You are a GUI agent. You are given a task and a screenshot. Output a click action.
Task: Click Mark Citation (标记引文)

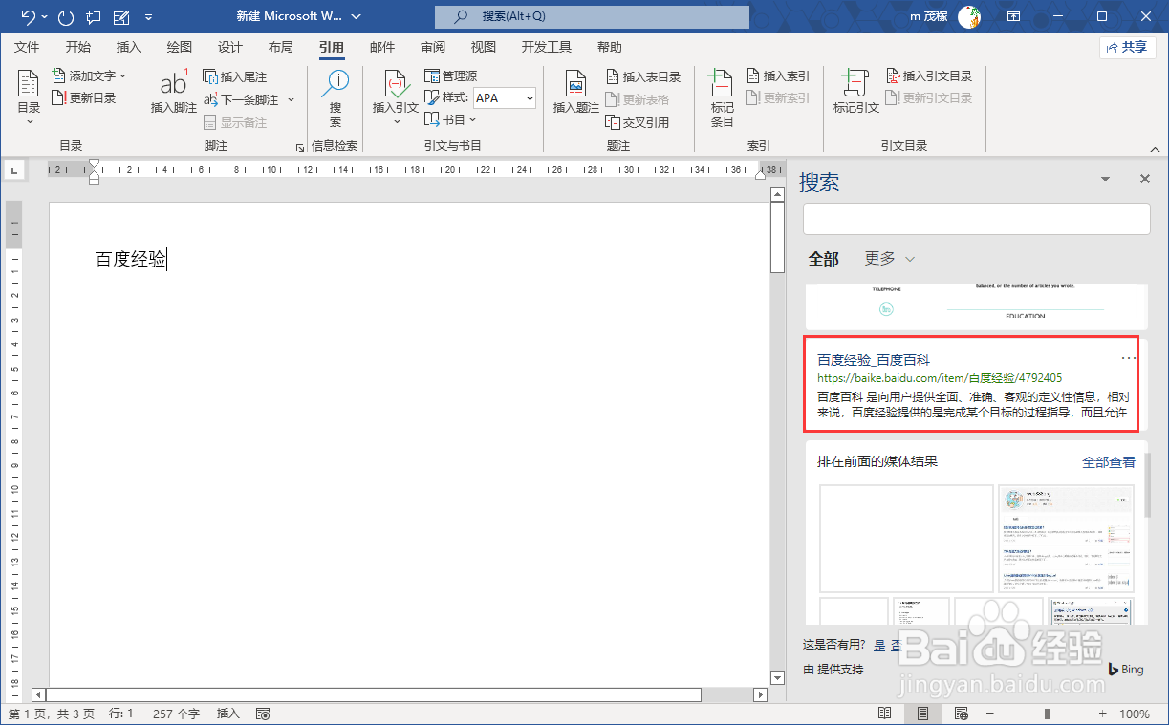click(856, 92)
